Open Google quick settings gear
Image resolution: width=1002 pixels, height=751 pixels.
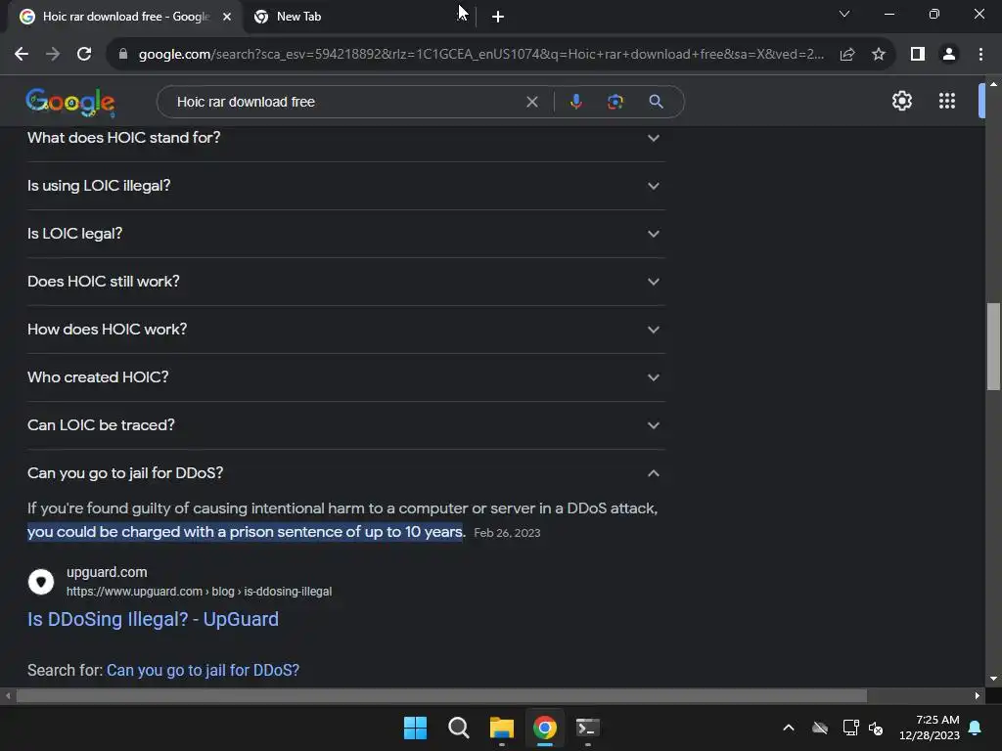point(901,101)
